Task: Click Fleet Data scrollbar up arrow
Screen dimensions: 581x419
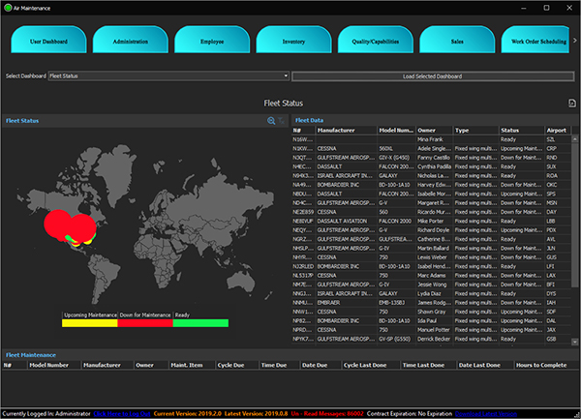Action: coord(575,139)
